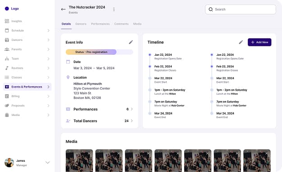The width and height of the screenshot is (282, 172).
Task: Click the Events & Performances ticket icon
Action: (x=7, y=87)
